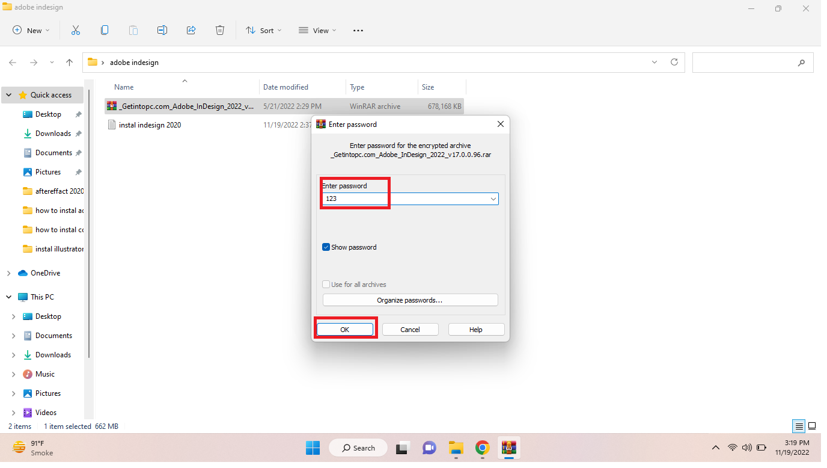Viewport: 827px width, 468px height.
Task: Click the Copy icon in toolbar
Action: point(105,30)
